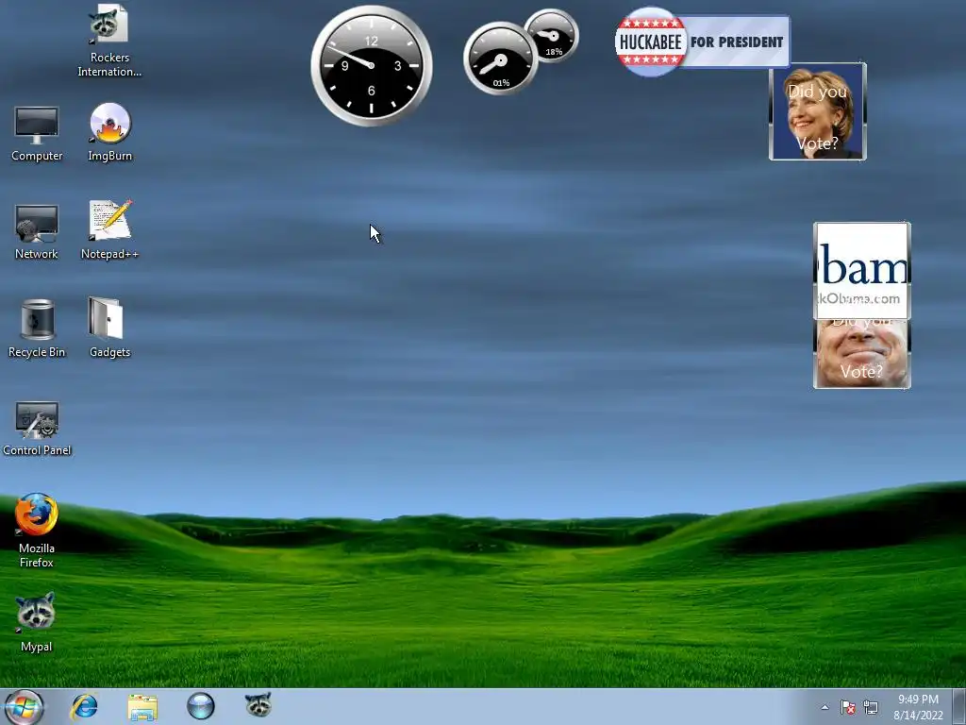Open the Recycle Bin
The height and width of the screenshot is (725, 966).
coord(37,329)
